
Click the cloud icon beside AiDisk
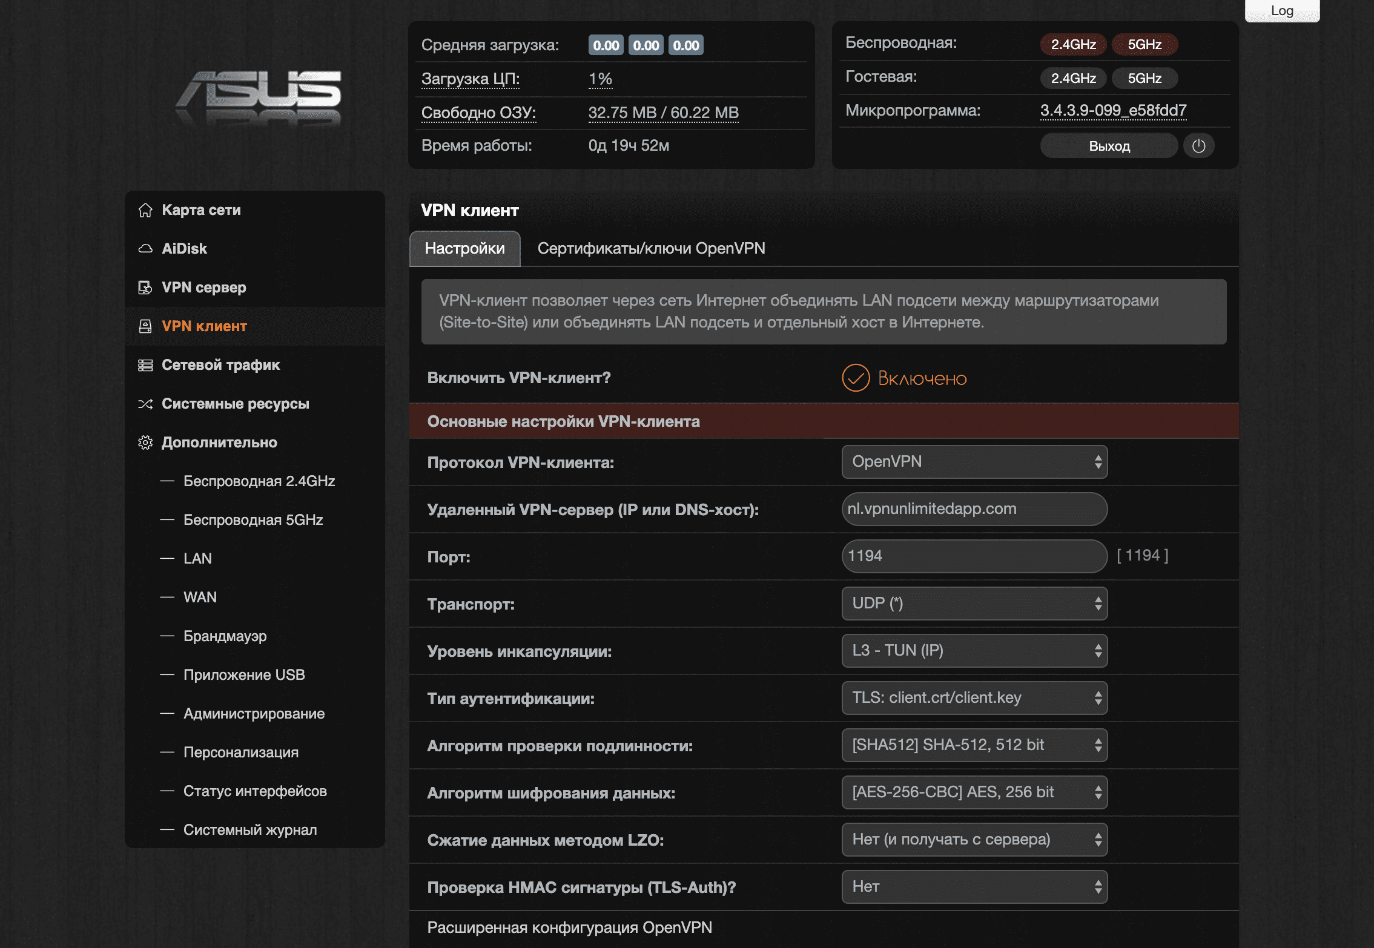pyautogui.click(x=145, y=249)
